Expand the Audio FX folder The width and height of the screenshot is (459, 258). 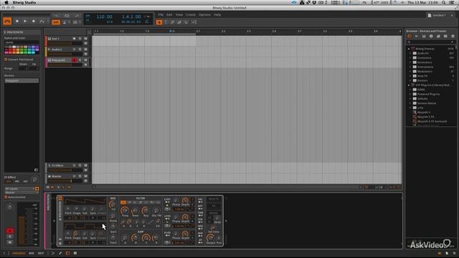(x=410, y=54)
